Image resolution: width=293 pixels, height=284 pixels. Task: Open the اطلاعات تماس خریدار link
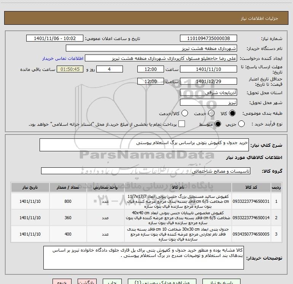63,58
